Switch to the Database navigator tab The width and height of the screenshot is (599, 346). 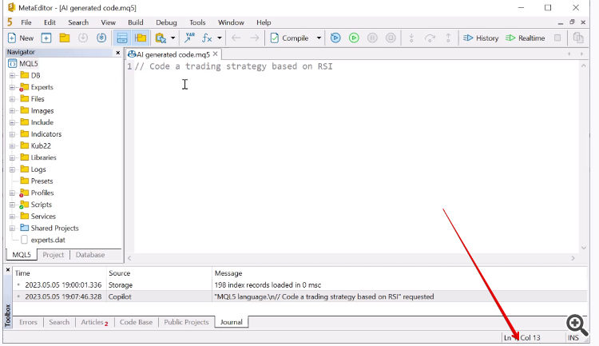pos(90,255)
